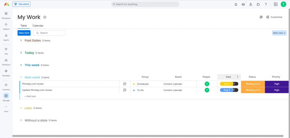Click the Board column header
Viewport: 290px width, 138px height.
click(178, 77)
